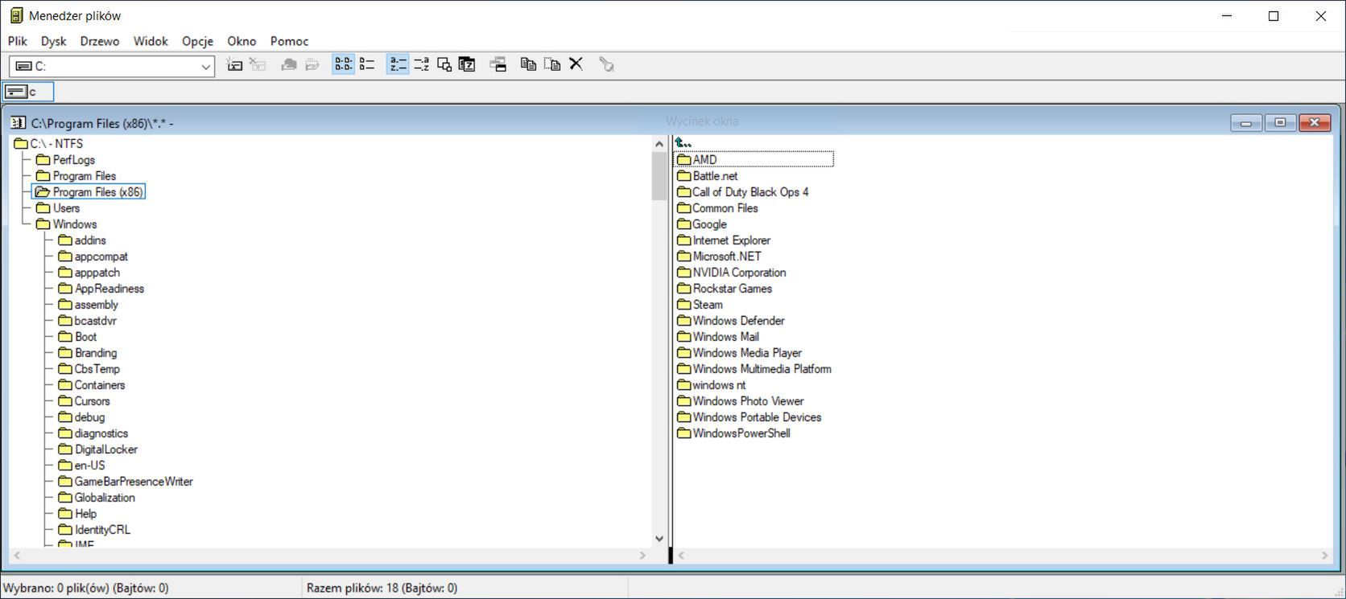Click the tree pane scroll down arrow
1346x599 pixels.
pos(659,539)
